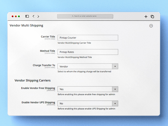Minimize the window with yellow button
Viewport: 168px width, 126px height.
pos(16,16)
